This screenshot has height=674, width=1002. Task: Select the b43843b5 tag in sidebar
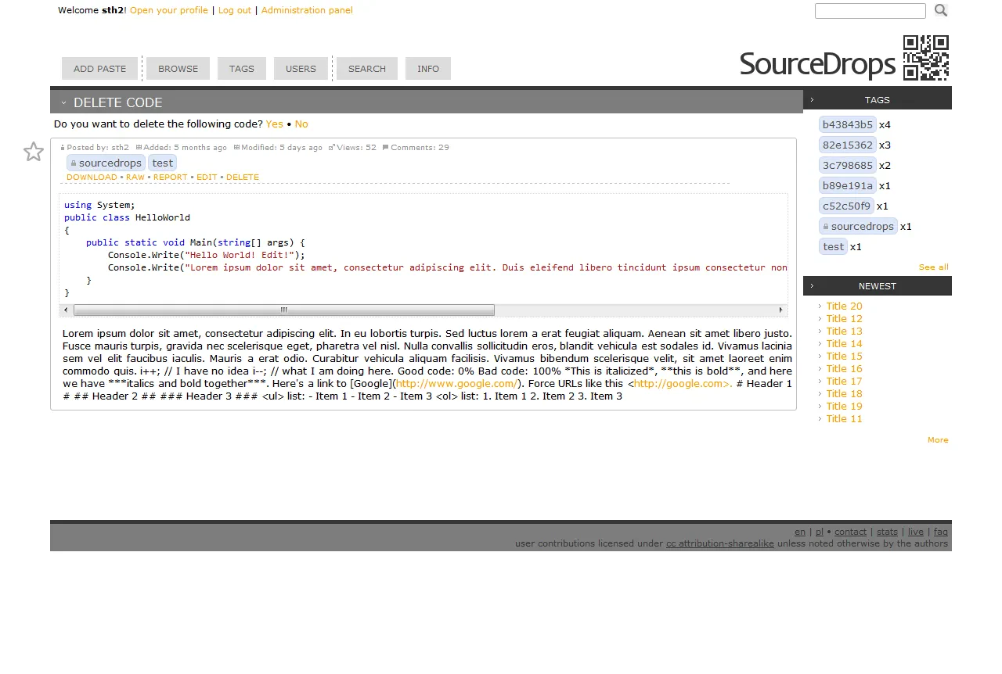point(848,125)
